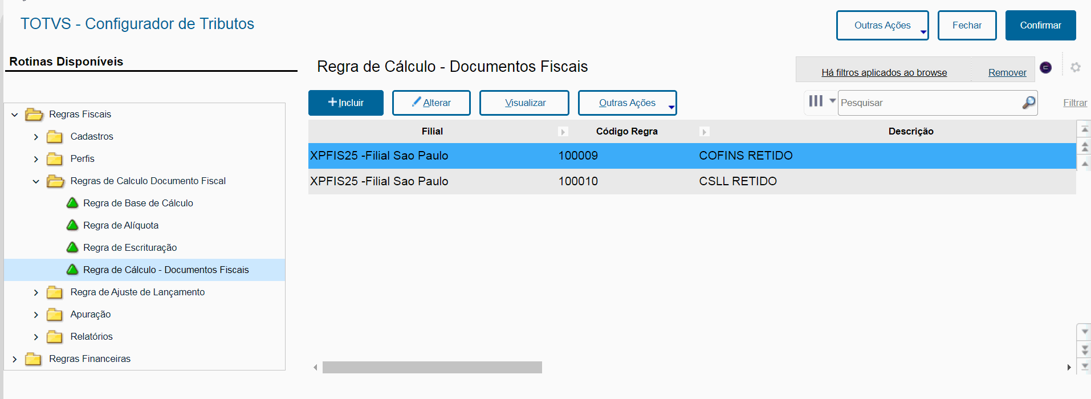
Task: Click the page-up double arrow icon
Action: 1085,147
